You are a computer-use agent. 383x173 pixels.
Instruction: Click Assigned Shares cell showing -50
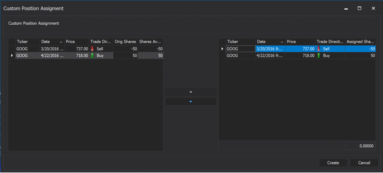pos(360,49)
